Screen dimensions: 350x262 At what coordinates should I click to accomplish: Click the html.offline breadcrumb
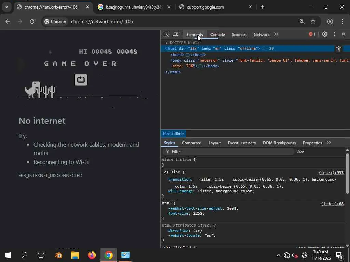(x=173, y=134)
